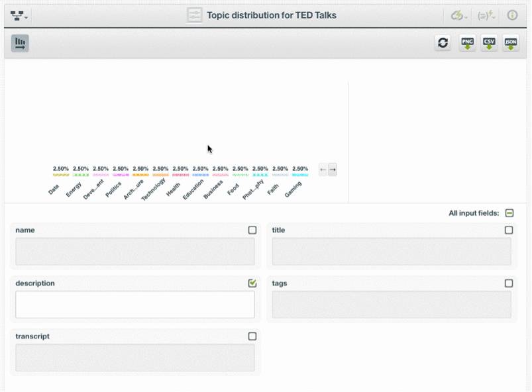Select the Gaming topic label
Viewport: 532px width, 392px height.
pos(293,189)
